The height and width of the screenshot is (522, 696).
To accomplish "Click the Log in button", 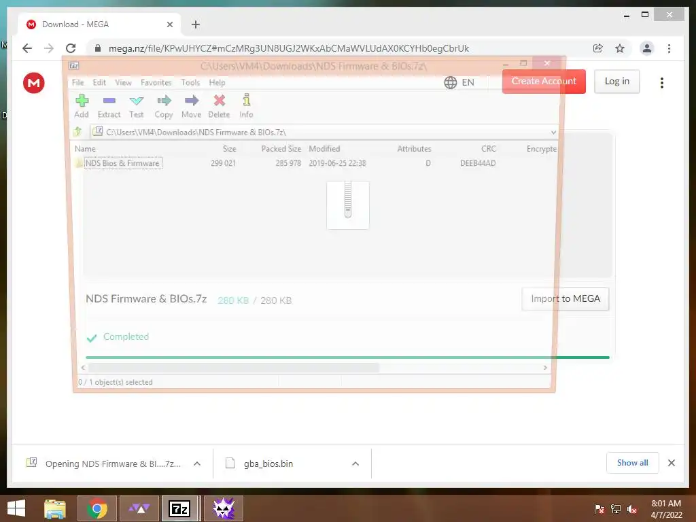I will (x=617, y=82).
